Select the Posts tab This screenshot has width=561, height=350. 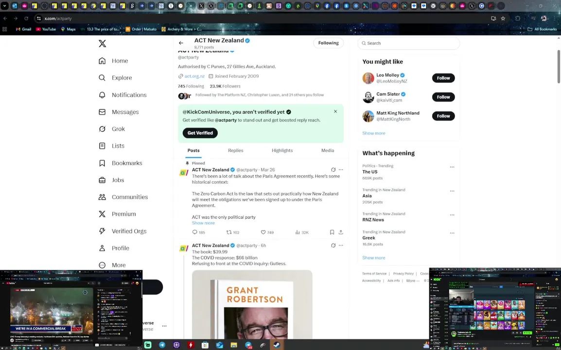point(193,151)
